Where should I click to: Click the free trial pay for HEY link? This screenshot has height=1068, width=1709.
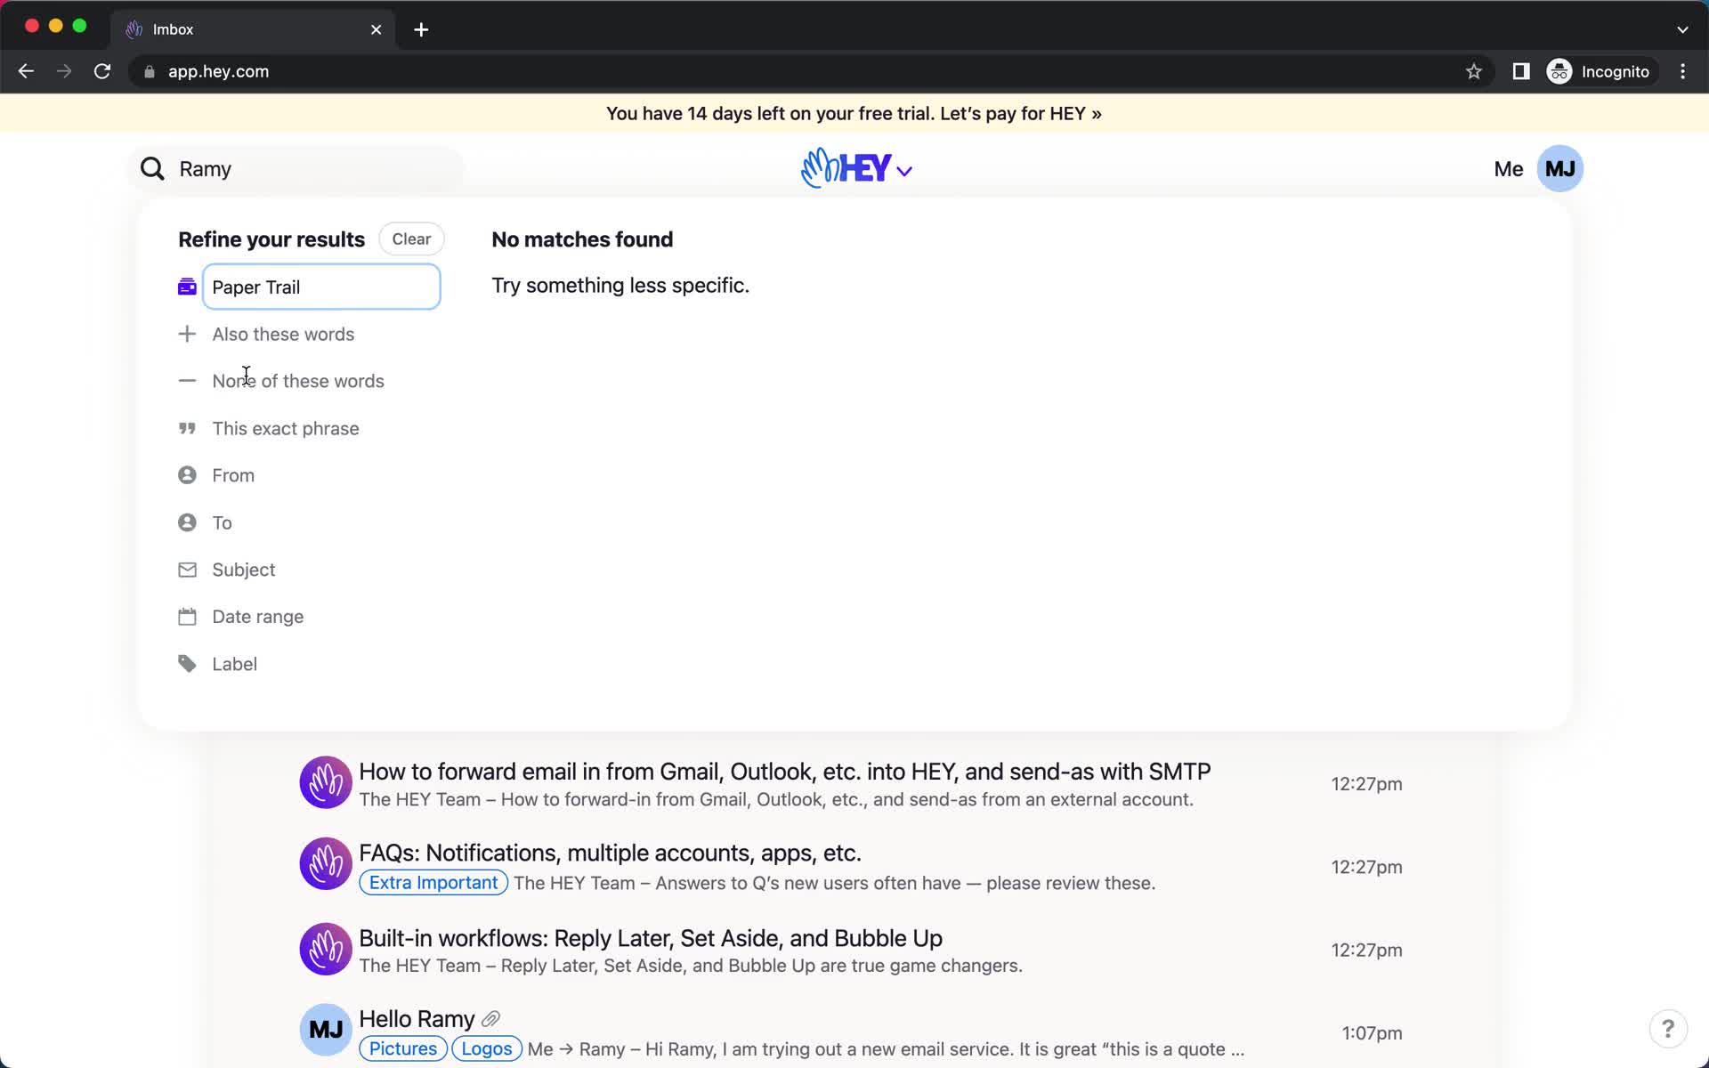click(854, 113)
